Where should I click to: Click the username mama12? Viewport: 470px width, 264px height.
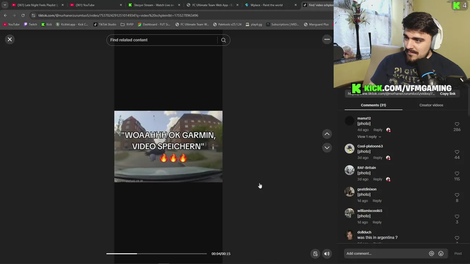[364, 118]
